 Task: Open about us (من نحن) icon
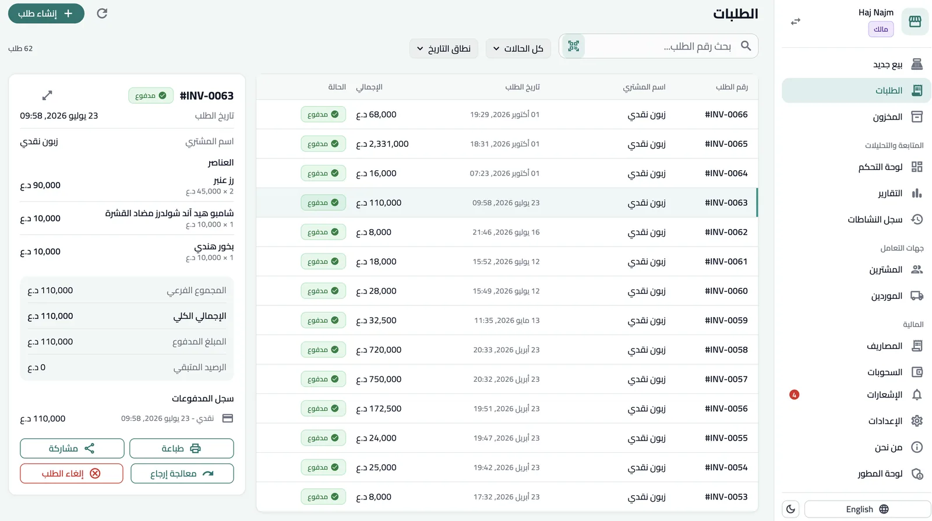pyautogui.click(x=917, y=448)
